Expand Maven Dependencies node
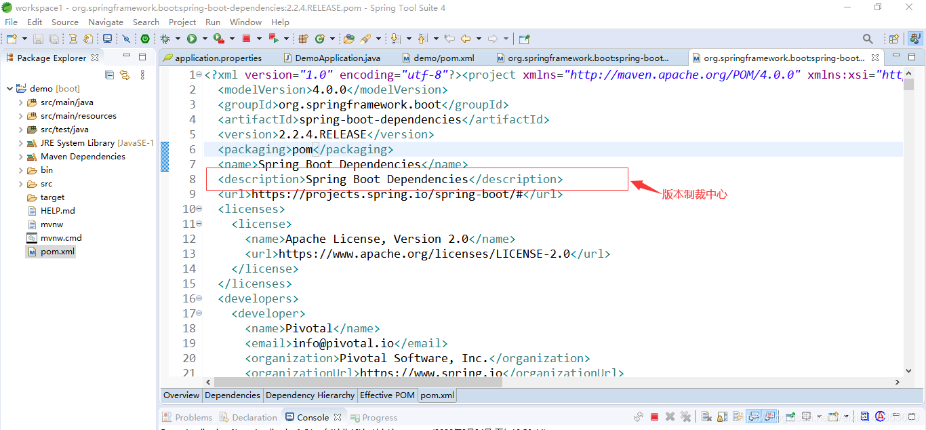The height and width of the screenshot is (430, 926). [x=21, y=157]
